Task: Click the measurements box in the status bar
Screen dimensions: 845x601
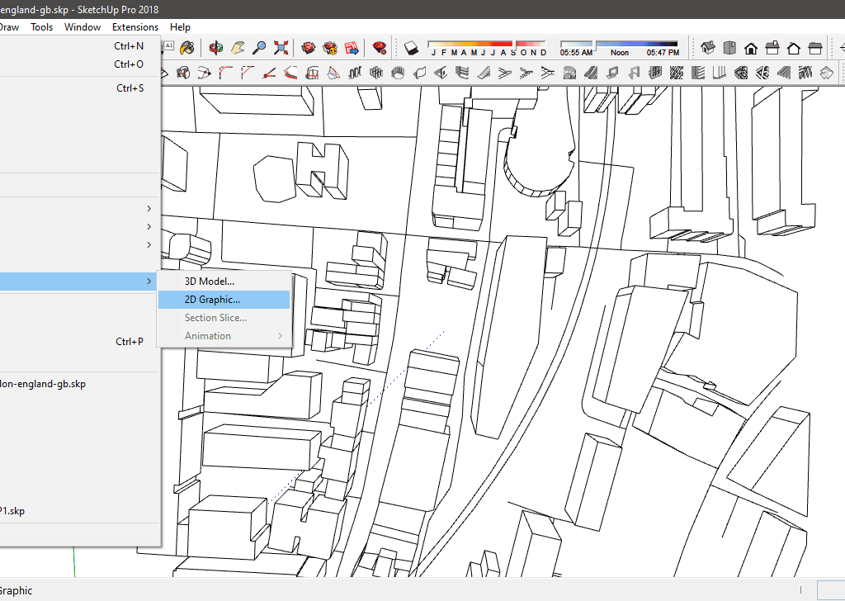Action: coord(830,590)
